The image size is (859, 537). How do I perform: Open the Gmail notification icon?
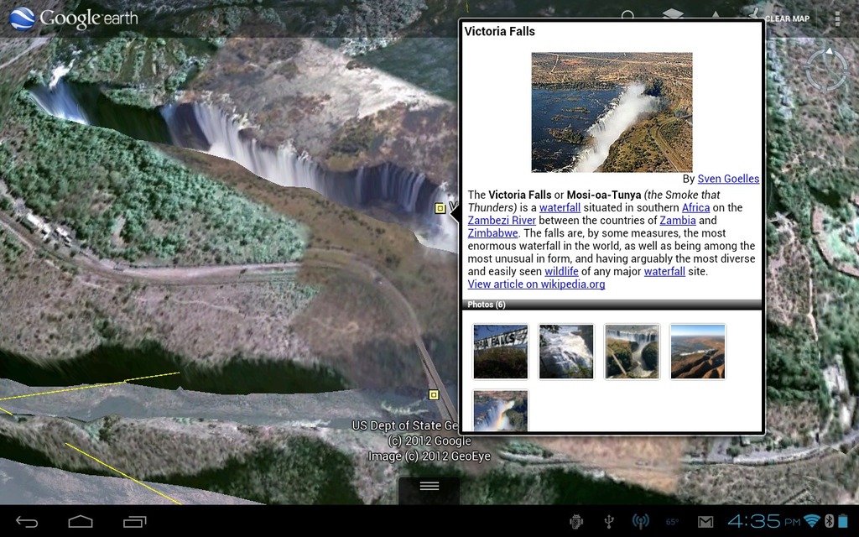[705, 522]
